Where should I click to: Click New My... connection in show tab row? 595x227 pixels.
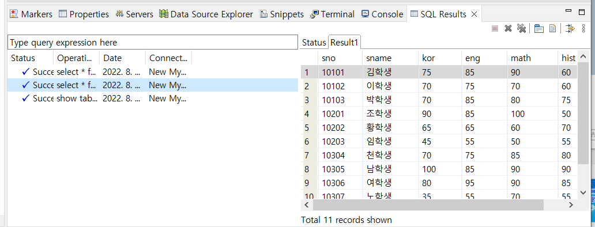pos(167,99)
